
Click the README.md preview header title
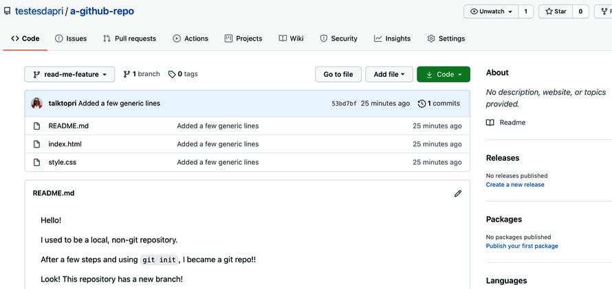[54, 193]
